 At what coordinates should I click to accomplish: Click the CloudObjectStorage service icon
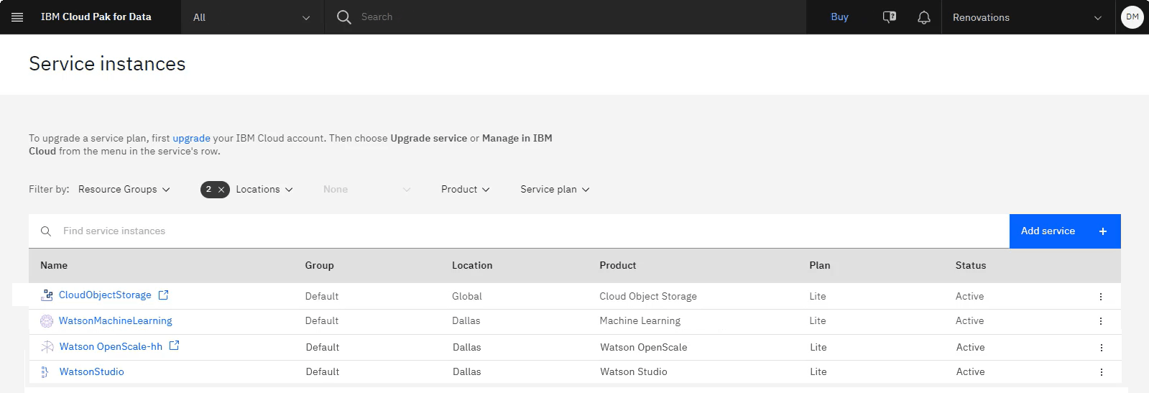tap(47, 295)
